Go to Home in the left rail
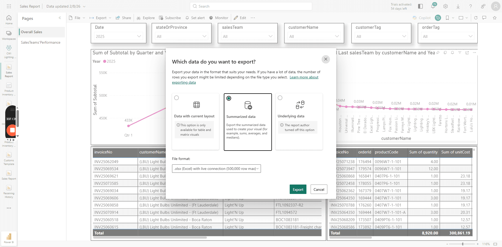502x247 pixels. (x=9, y=20)
